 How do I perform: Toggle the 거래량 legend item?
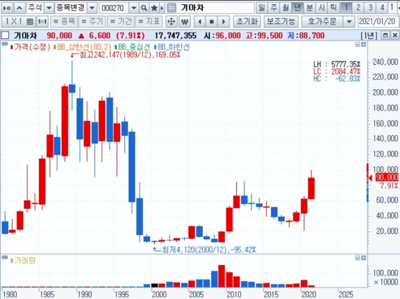pos(23,260)
